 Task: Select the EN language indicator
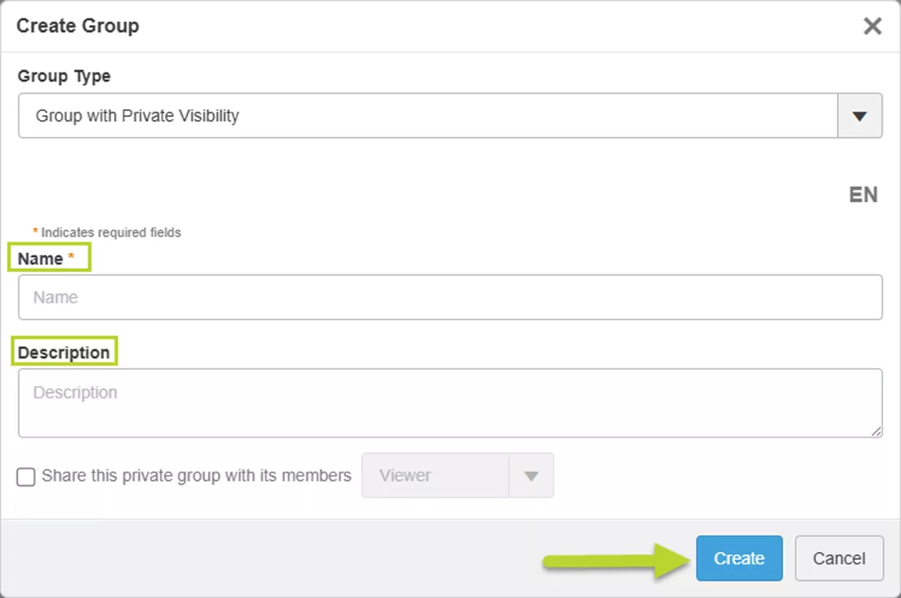click(x=863, y=194)
